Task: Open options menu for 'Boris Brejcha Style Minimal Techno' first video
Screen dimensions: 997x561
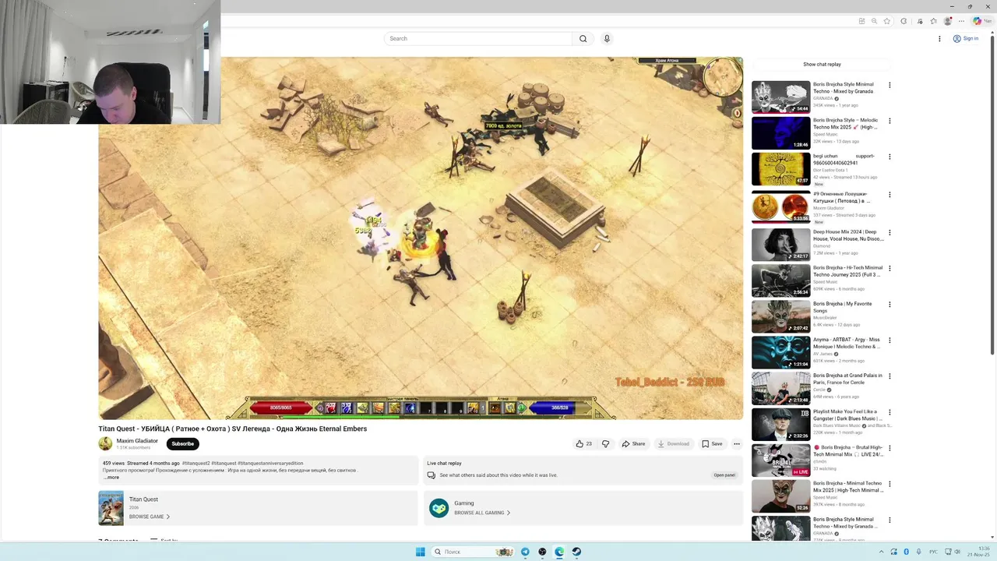Action: (890, 85)
